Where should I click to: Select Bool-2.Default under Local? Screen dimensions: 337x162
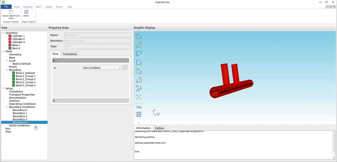(x=22, y=64)
